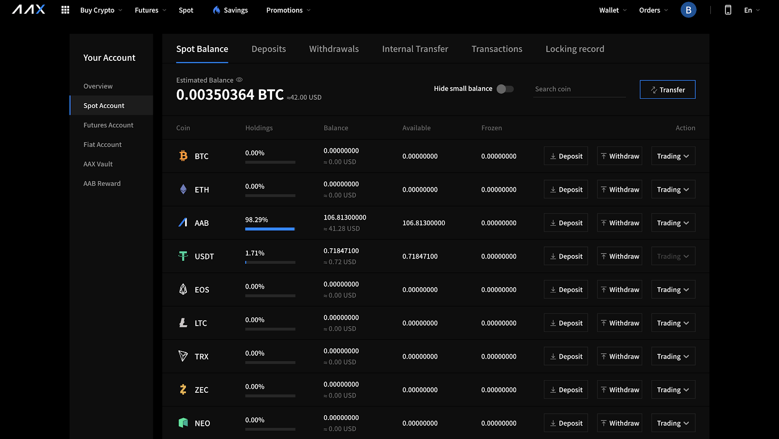Open the Orders dropdown
This screenshot has width=779, height=439.
[654, 10]
